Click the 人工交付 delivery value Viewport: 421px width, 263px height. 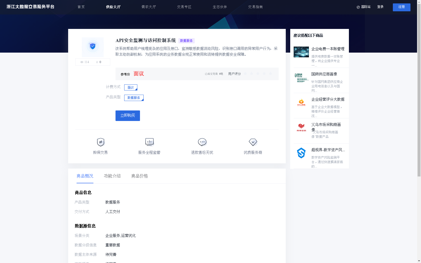113,212
